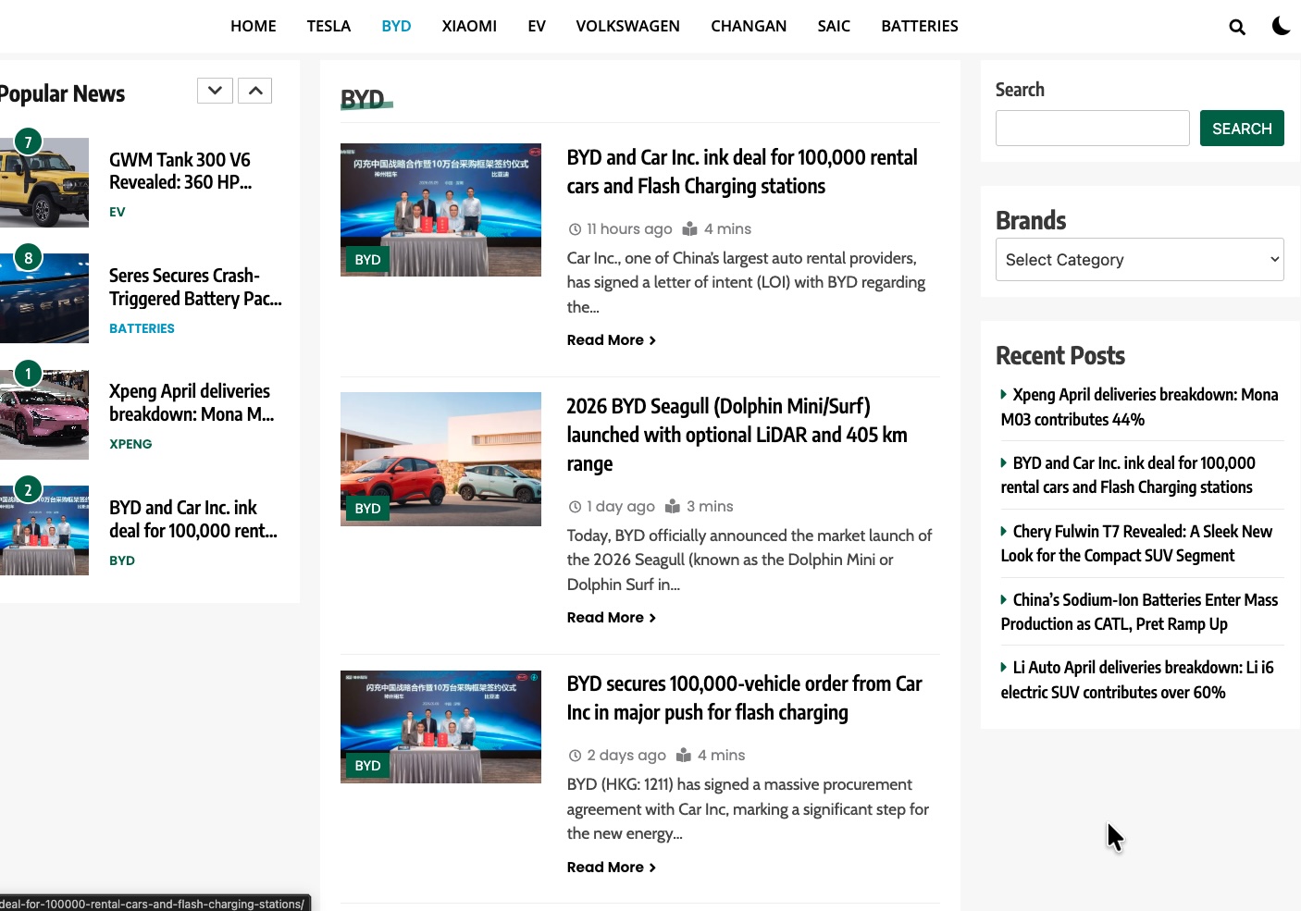The width and height of the screenshot is (1301, 911).
Task: Open the BATTERIES menu item
Action: [x=920, y=26]
